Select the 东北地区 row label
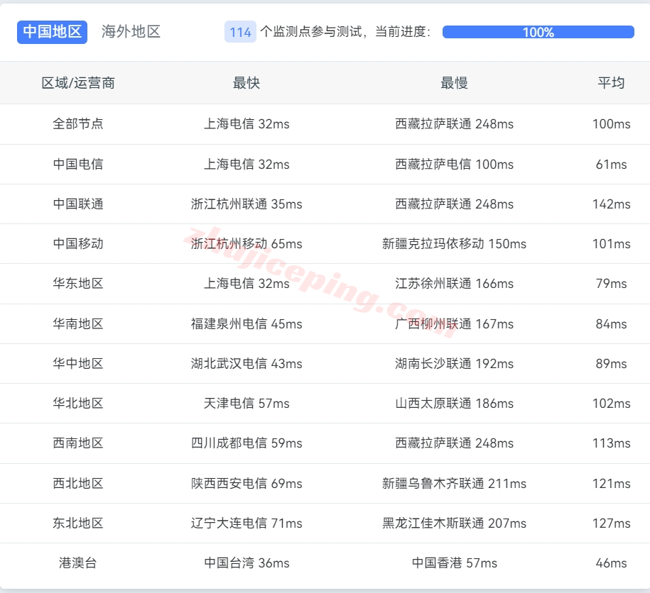This screenshot has height=593, width=650. 78,523
